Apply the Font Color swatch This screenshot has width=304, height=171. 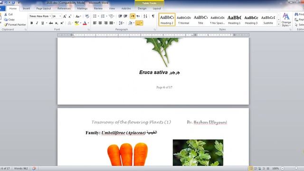click(85, 23)
